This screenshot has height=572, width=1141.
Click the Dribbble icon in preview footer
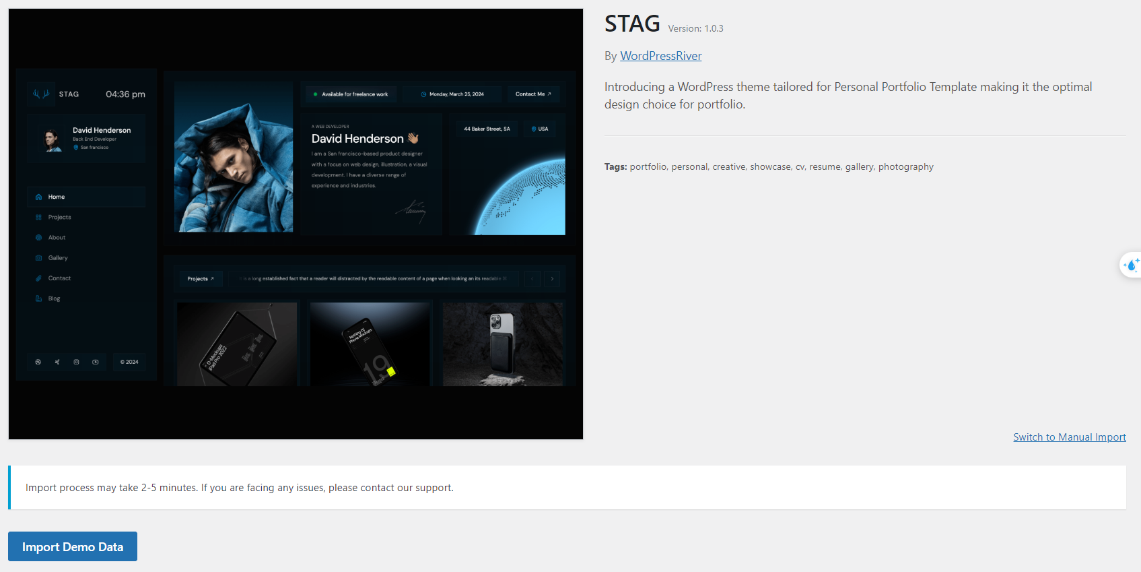(38, 362)
